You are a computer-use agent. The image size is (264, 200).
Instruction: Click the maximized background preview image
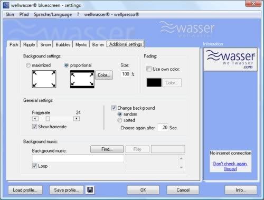pos(44,79)
